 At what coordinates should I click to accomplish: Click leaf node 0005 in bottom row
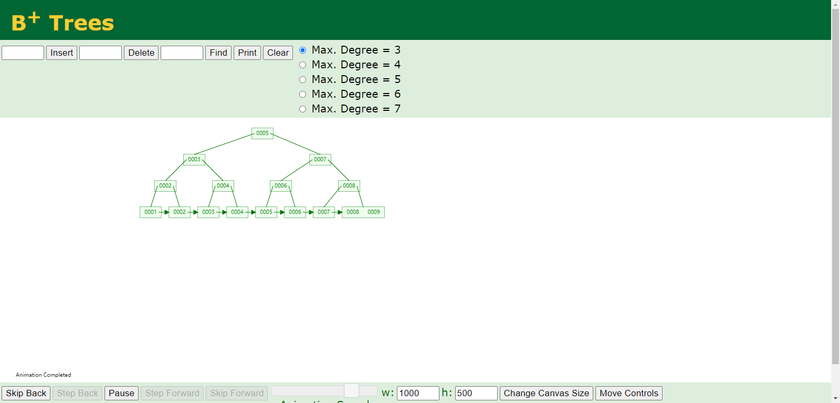[266, 212]
